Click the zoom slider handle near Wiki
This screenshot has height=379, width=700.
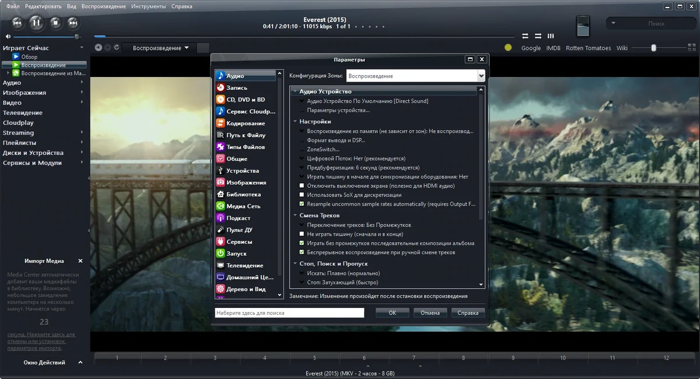tap(654, 48)
